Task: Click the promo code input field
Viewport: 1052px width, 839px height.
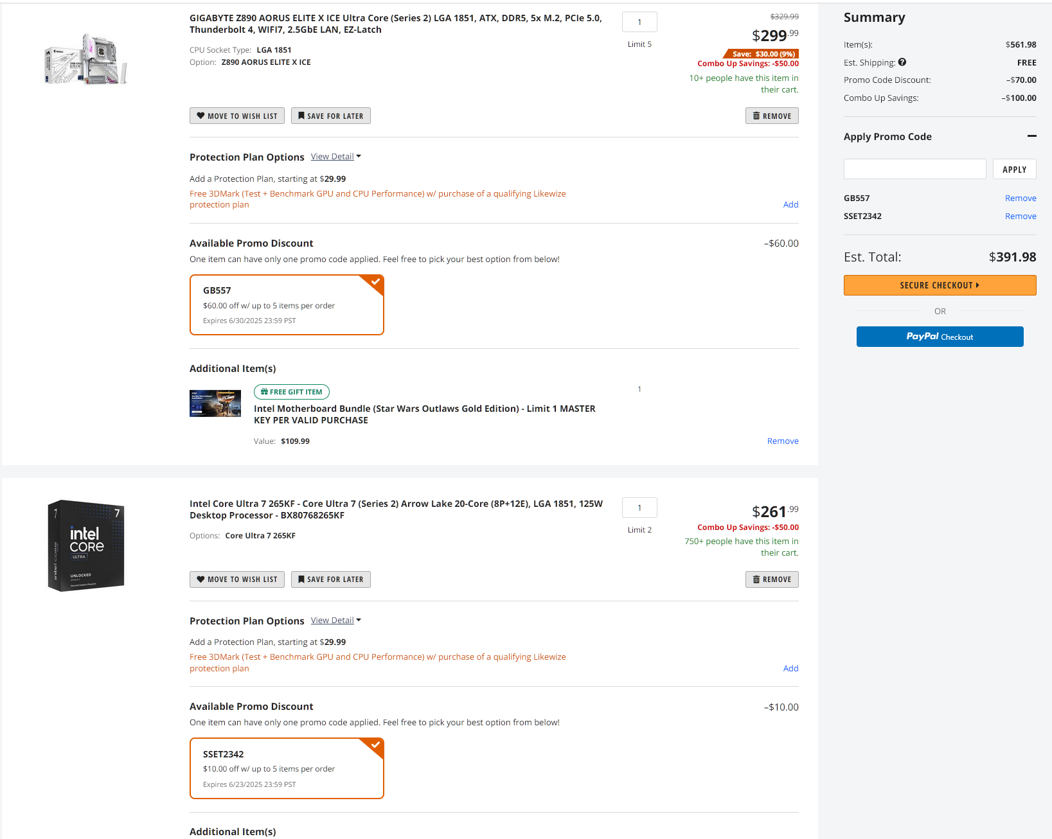Action: pyautogui.click(x=914, y=169)
